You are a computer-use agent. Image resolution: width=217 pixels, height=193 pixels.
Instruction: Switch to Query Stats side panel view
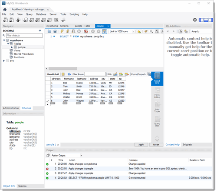(157, 121)
